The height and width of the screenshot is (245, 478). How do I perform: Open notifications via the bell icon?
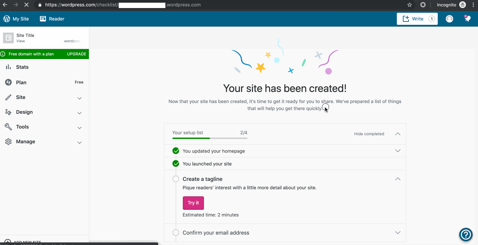click(467, 18)
